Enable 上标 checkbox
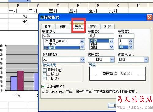The image size is (153, 112). [45, 74]
